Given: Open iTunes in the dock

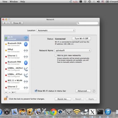Looking at the screenshot, I should coord(108,112).
